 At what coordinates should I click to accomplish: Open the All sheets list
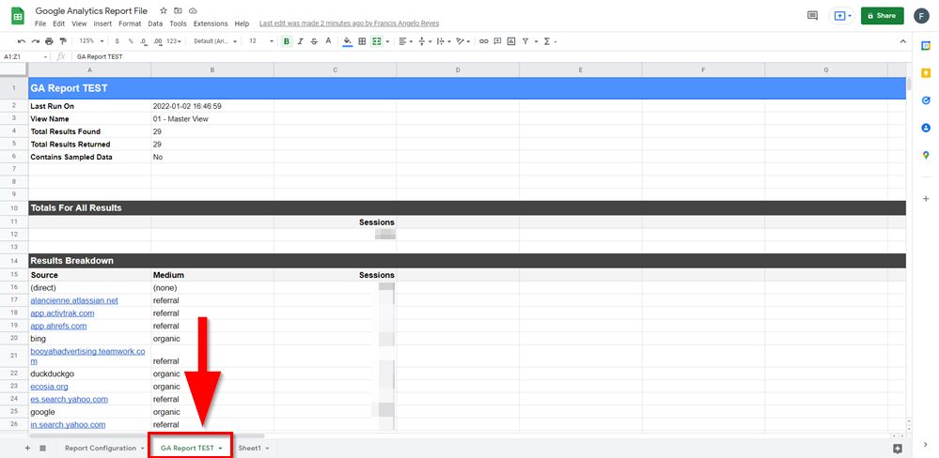(x=42, y=448)
